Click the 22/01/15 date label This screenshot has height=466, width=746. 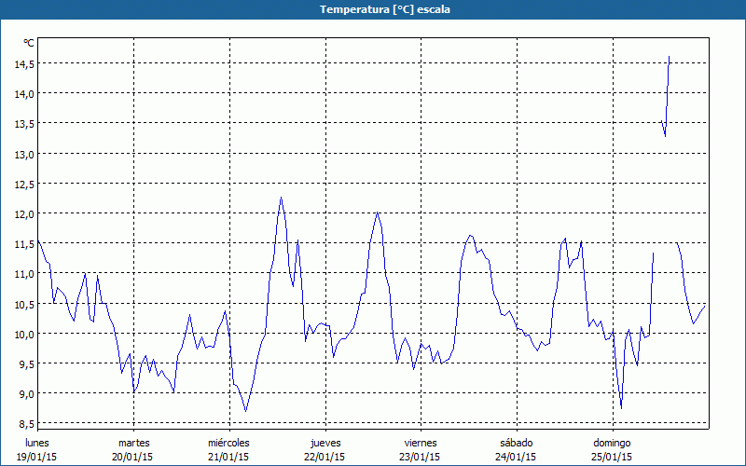pos(325,457)
